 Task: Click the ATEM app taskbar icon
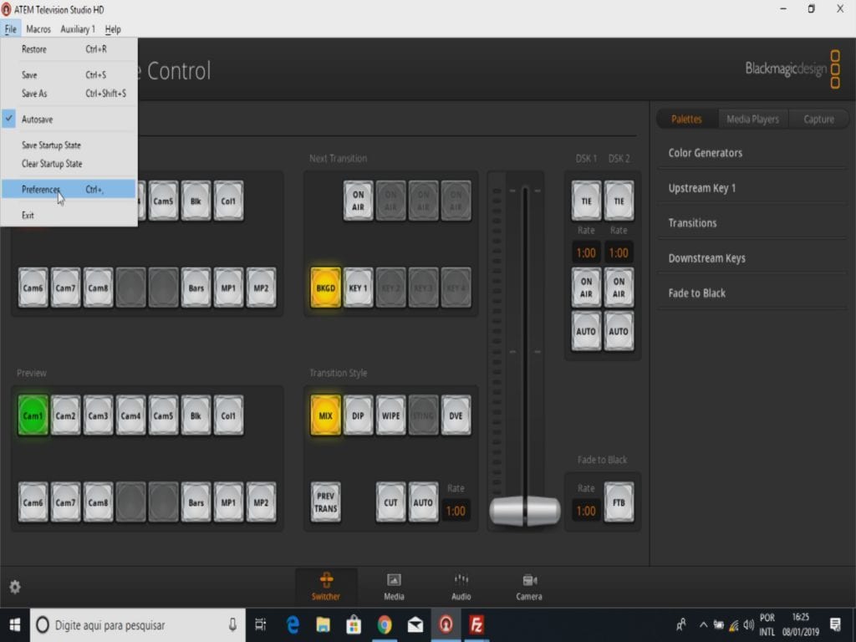coord(446,624)
